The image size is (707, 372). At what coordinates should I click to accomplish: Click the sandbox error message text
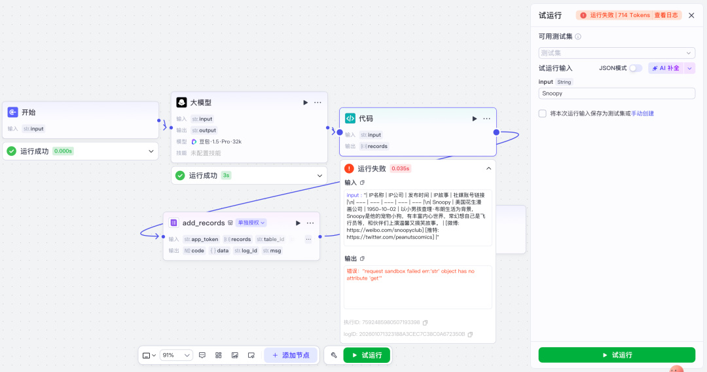pos(410,274)
